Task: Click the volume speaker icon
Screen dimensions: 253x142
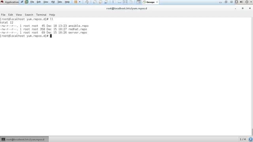Action: click(x=242, y=2)
